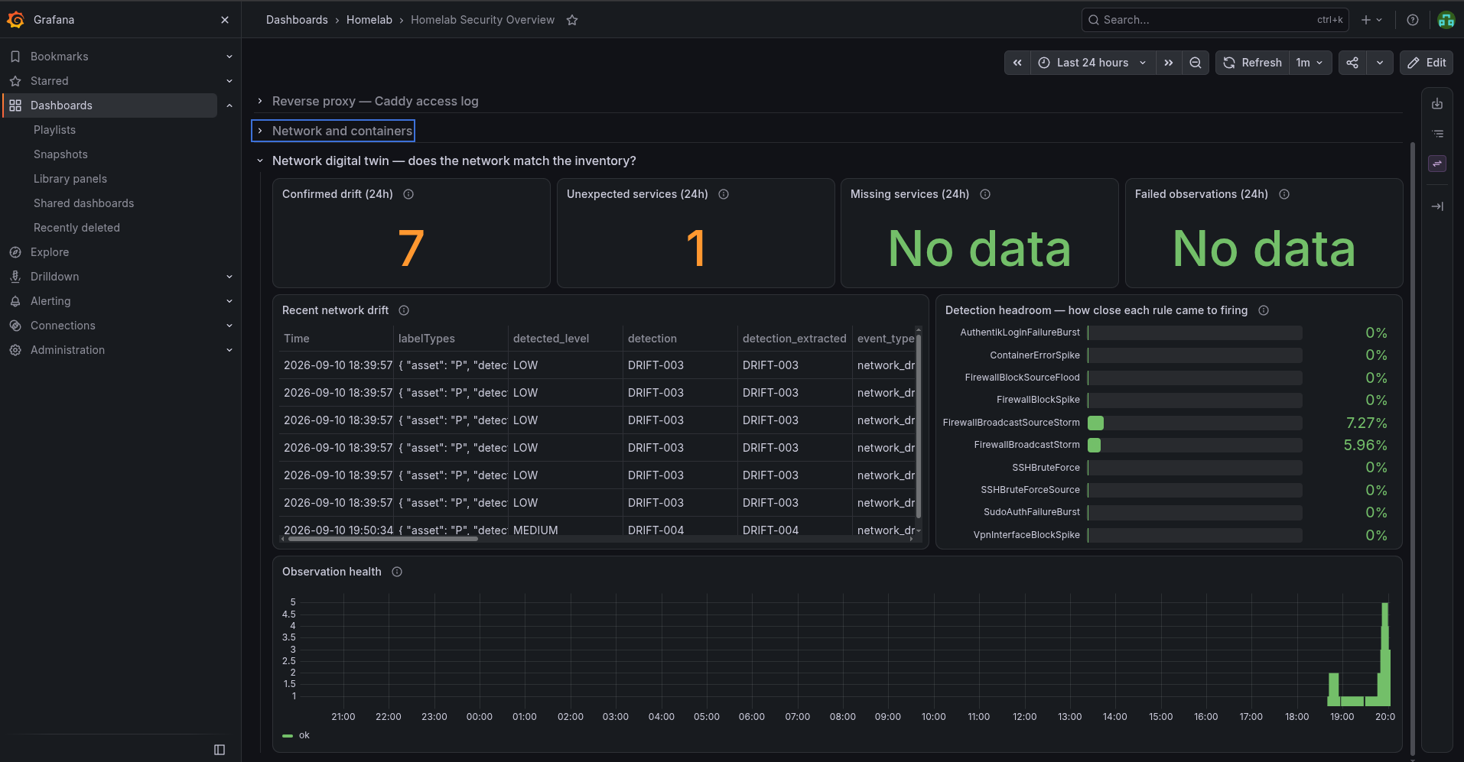This screenshot has height=762, width=1464.
Task: Open Library panels under Dashboards
Action: [x=70, y=179]
